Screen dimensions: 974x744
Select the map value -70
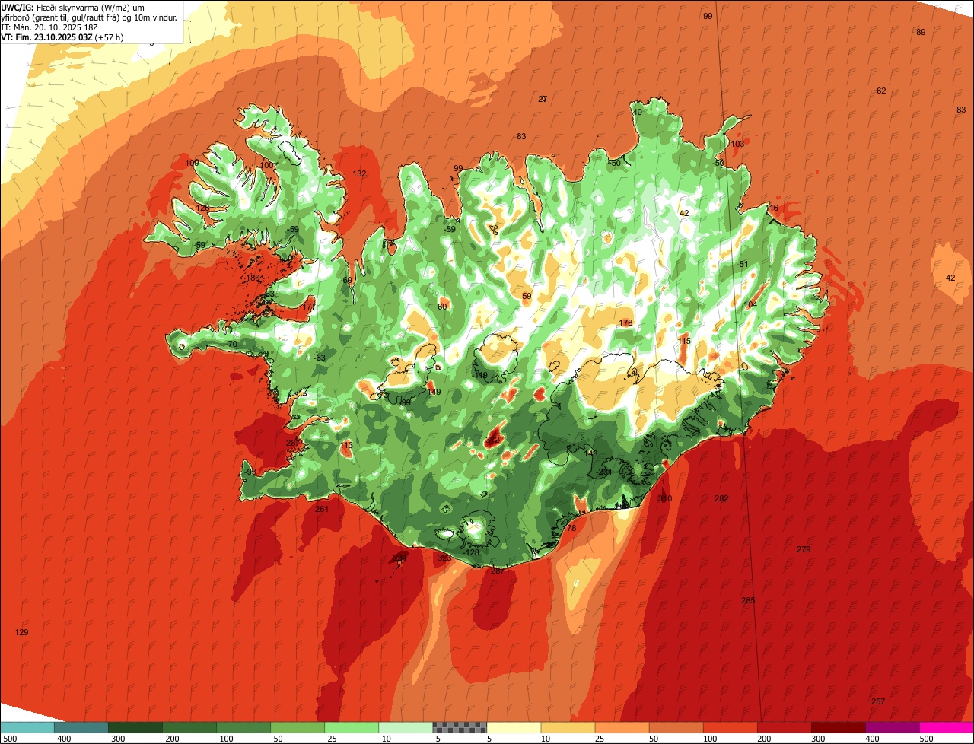(231, 344)
